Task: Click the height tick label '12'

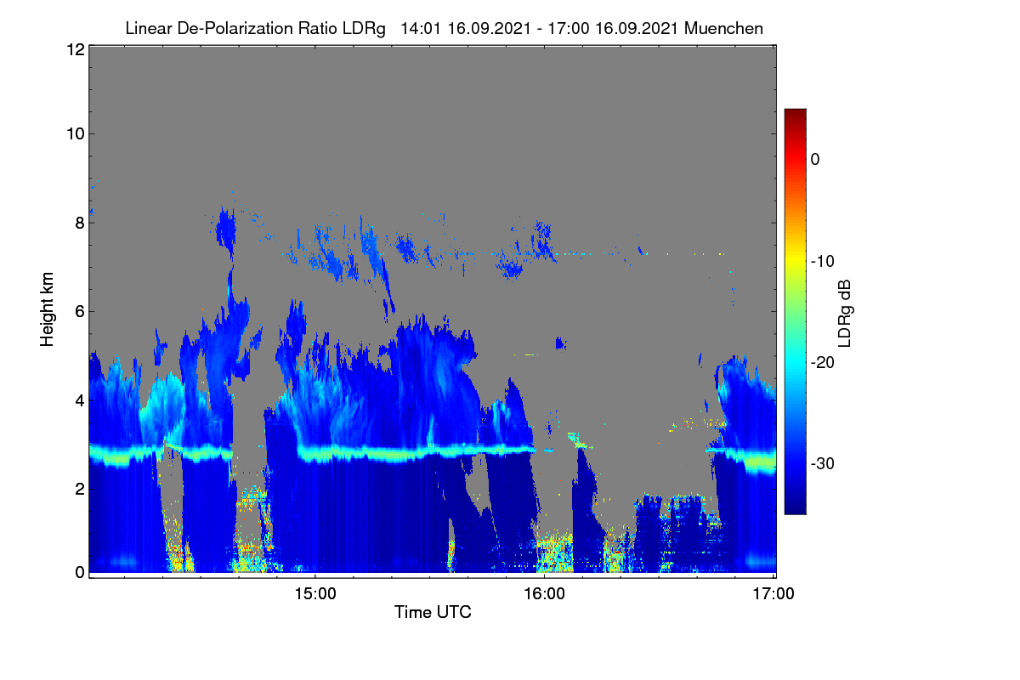Action: [75, 50]
